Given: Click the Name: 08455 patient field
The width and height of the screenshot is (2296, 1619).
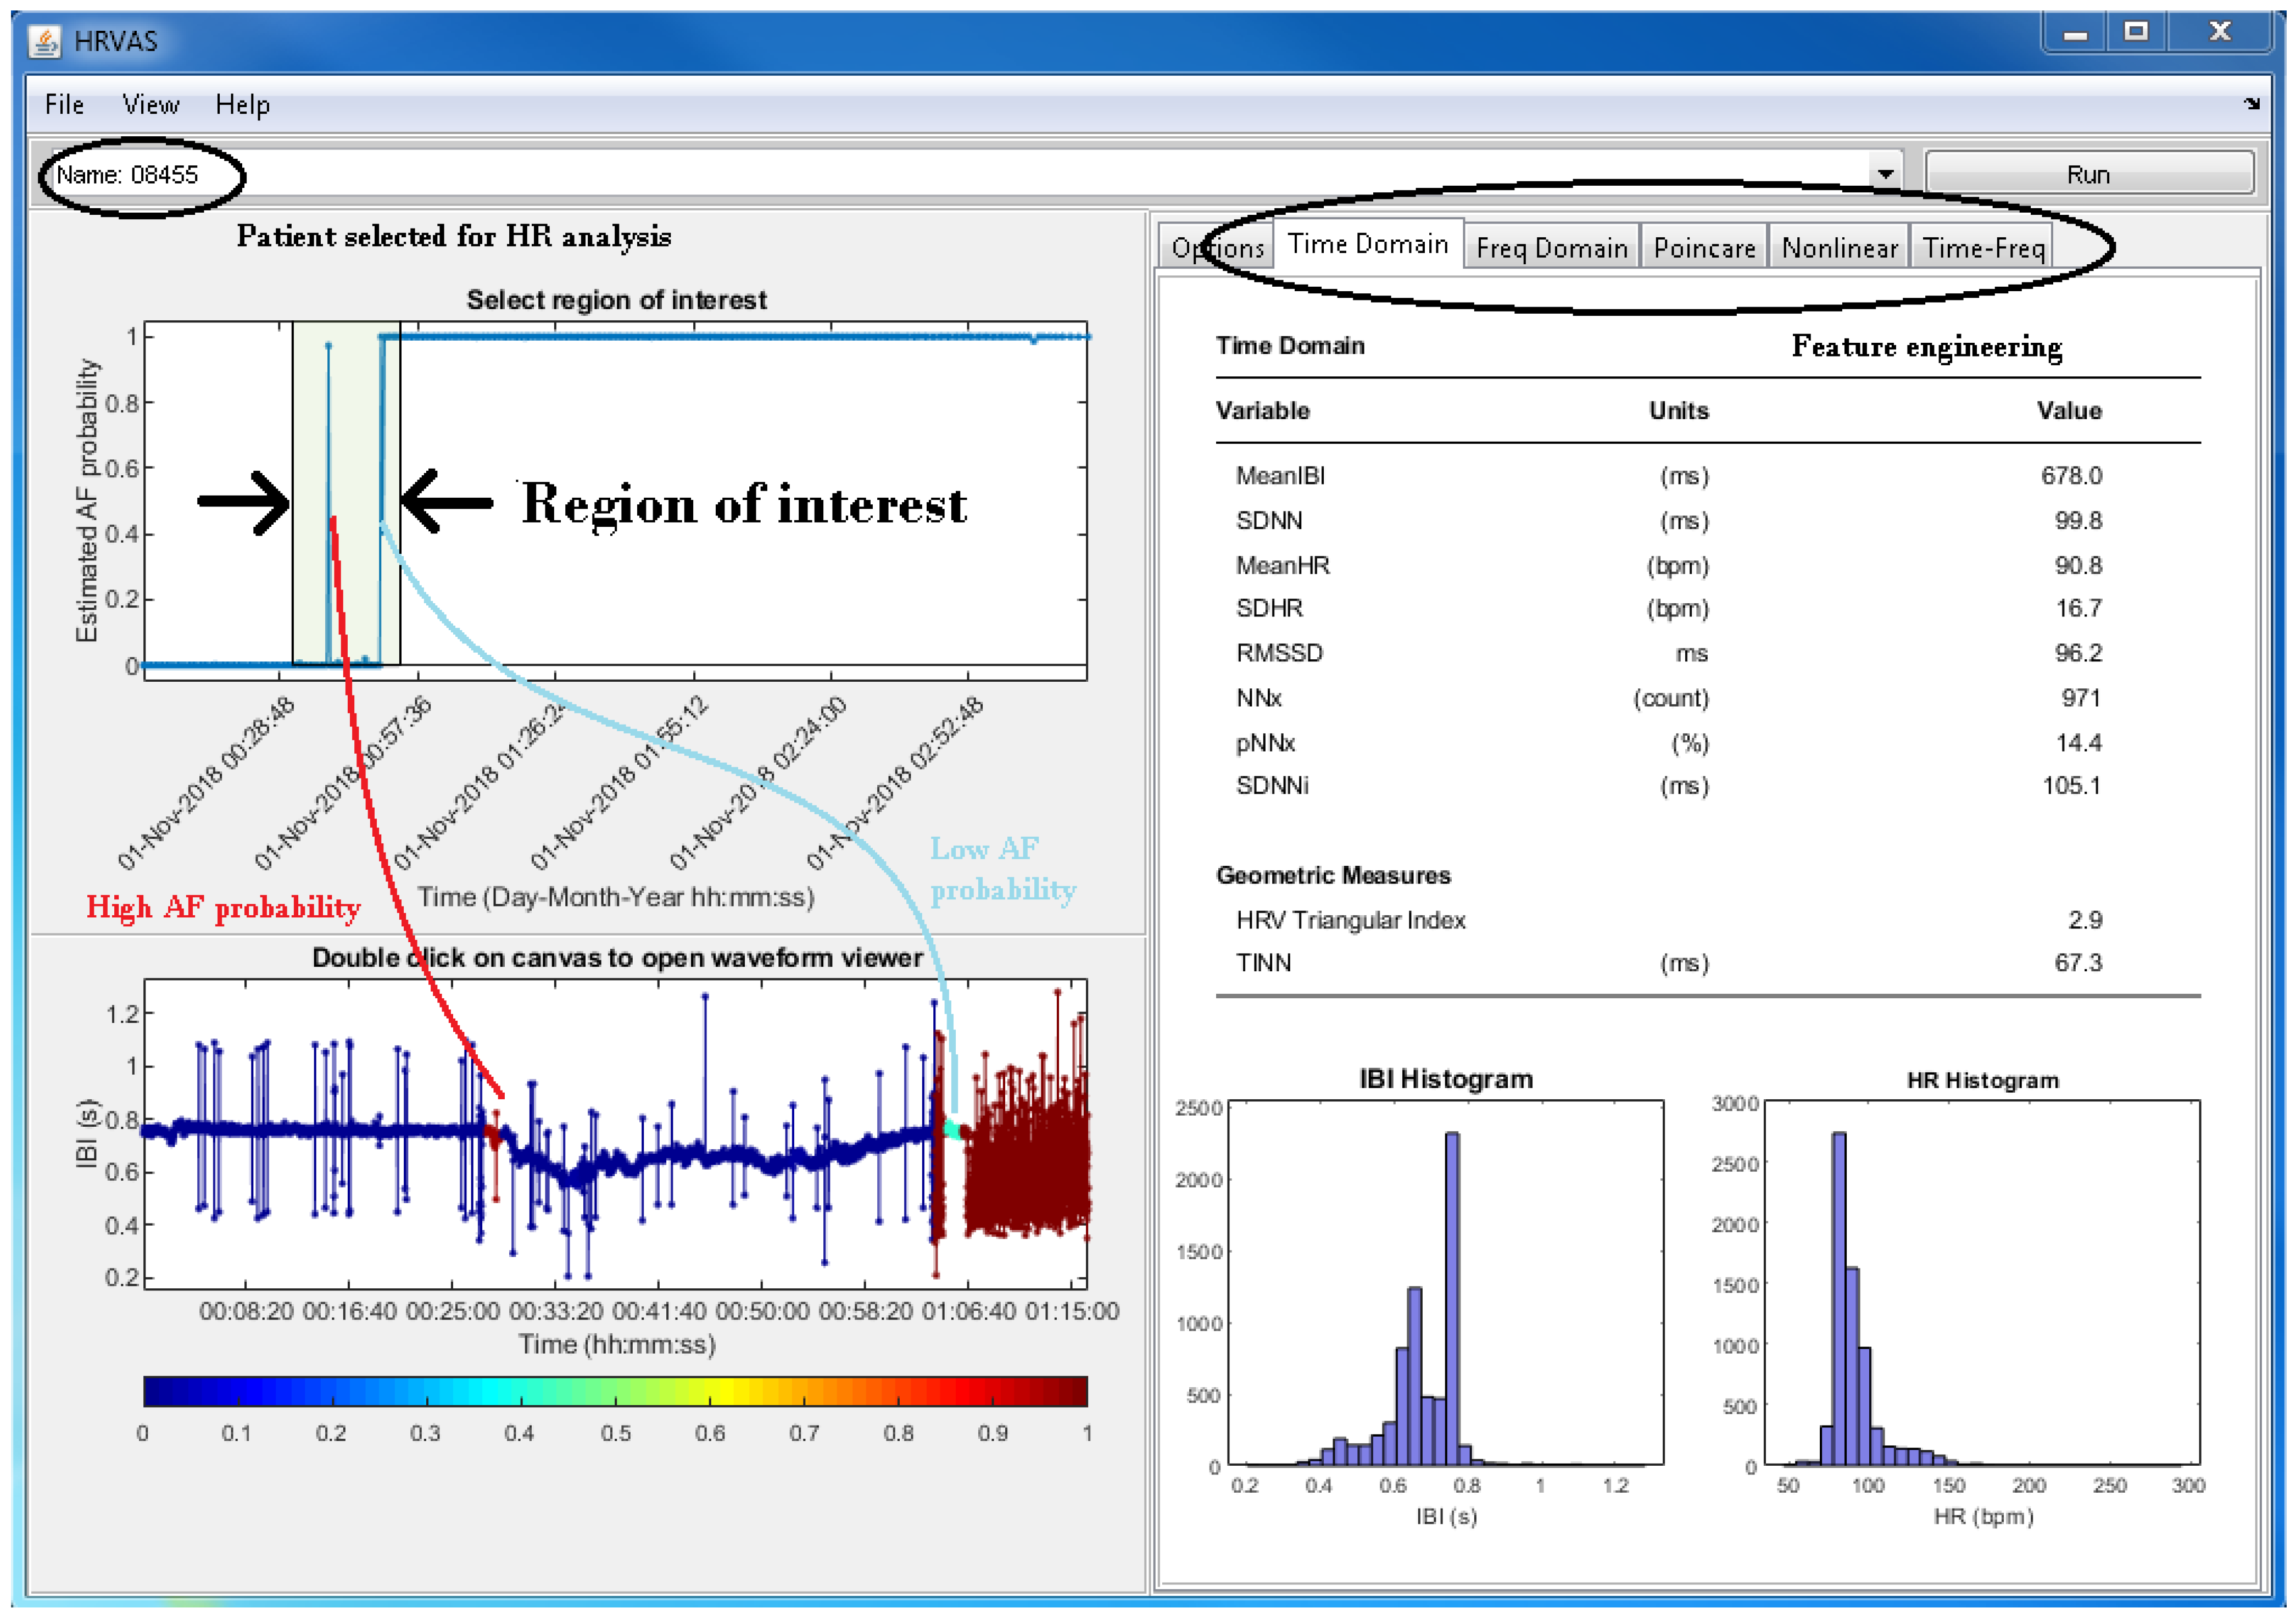Looking at the screenshot, I should coord(128,175).
